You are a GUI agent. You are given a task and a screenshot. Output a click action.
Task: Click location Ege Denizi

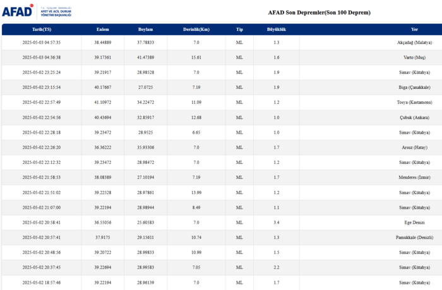tap(414, 223)
